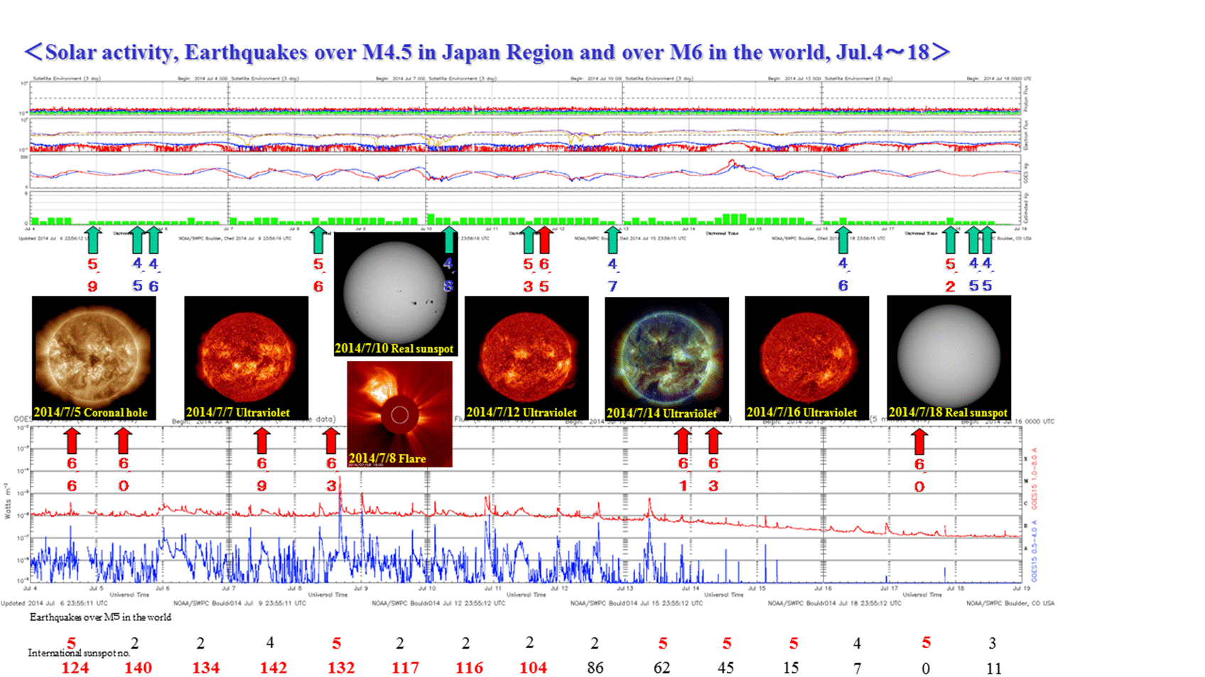Click the 2014/7/8 Flare image

click(x=399, y=414)
